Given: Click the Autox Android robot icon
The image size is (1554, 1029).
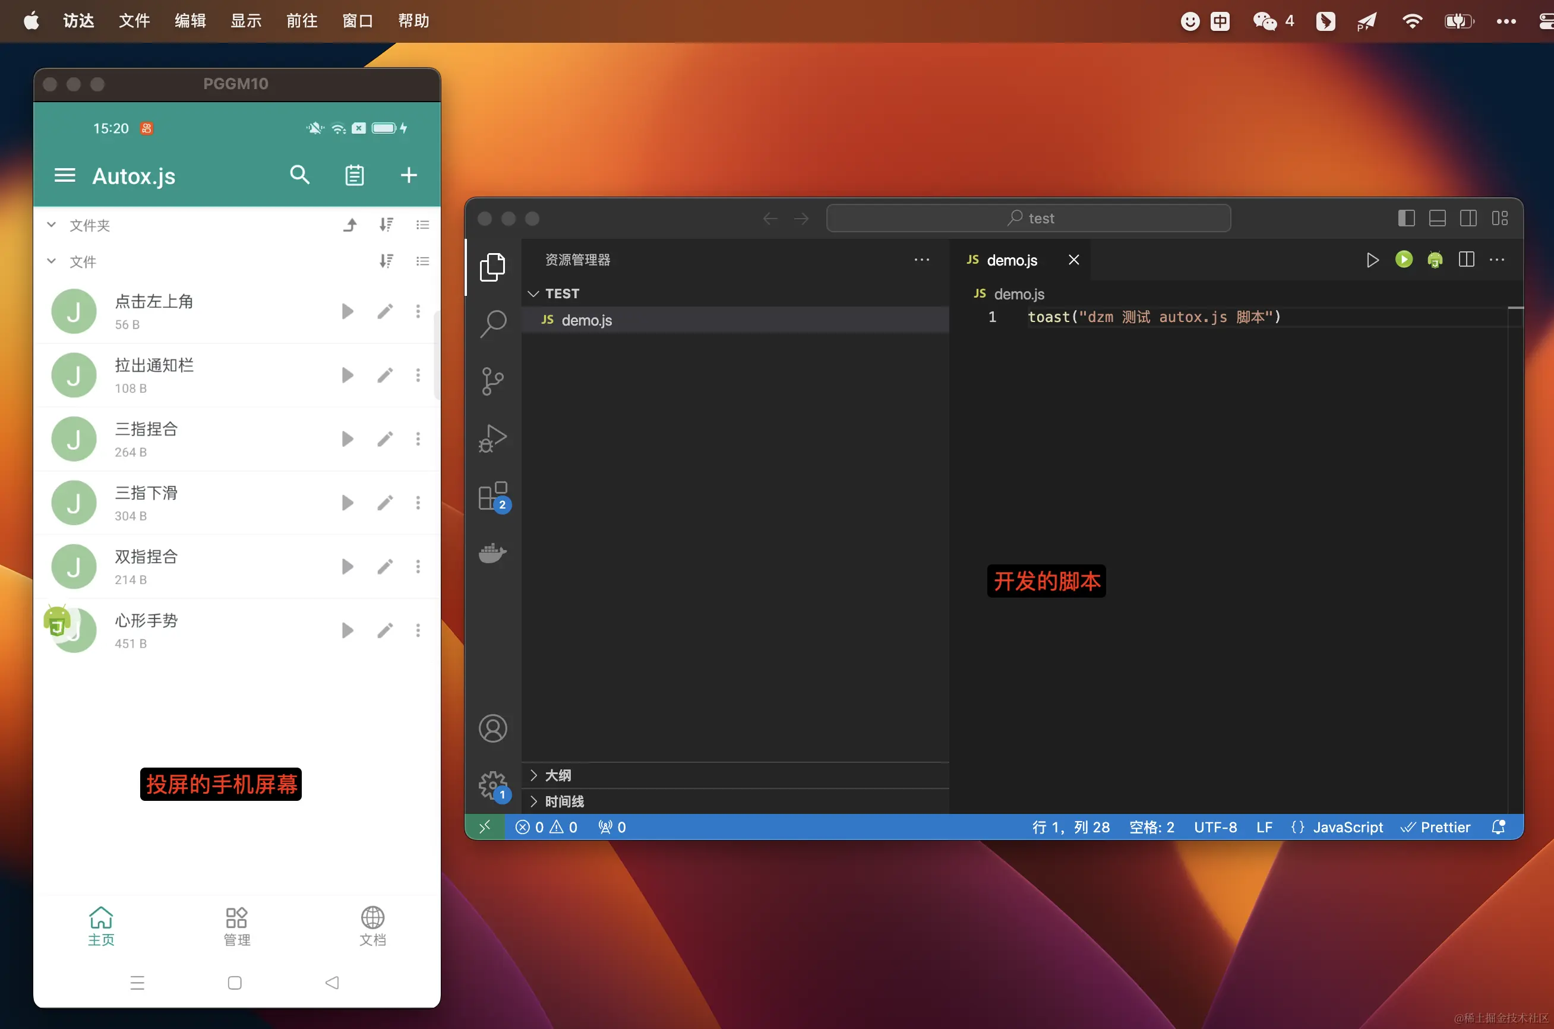Looking at the screenshot, I should [x=1435, y=260].
